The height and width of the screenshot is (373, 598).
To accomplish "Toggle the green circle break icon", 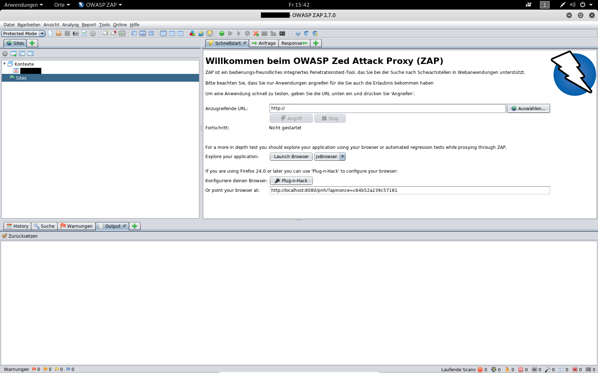I will pyautogui.click(x=222, y=33).
